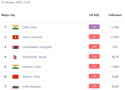Open the Delhi, India city link
This screenshot has height=90, width=125.
(x=30, y=27)
